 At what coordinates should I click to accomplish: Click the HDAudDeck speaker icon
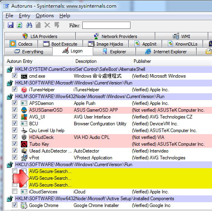coord(24,137)
